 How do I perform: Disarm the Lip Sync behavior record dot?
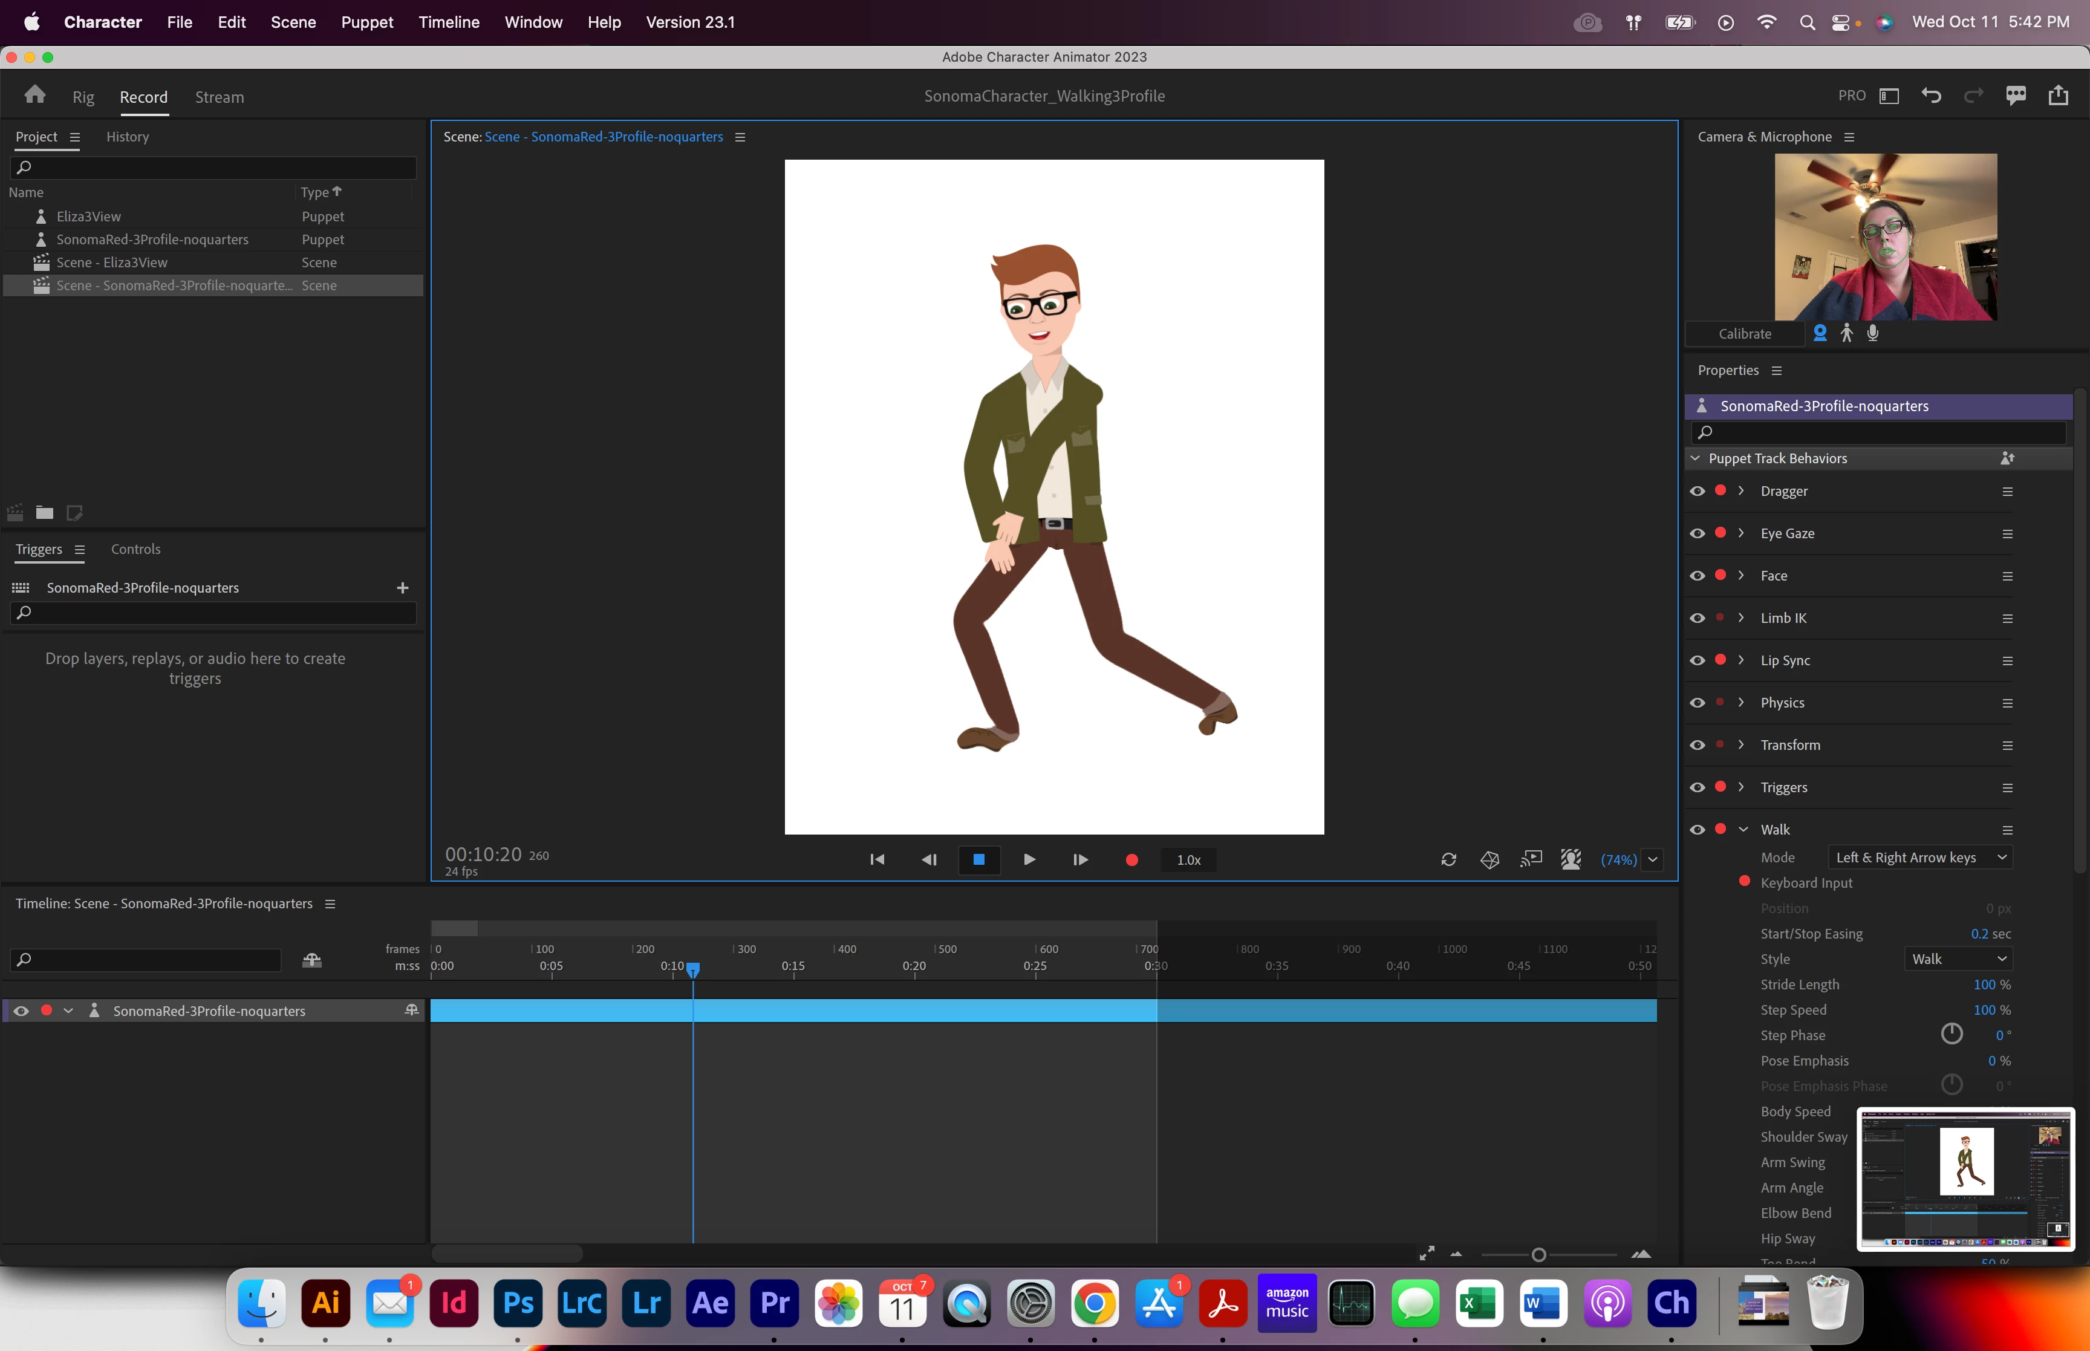point(1720,660)
